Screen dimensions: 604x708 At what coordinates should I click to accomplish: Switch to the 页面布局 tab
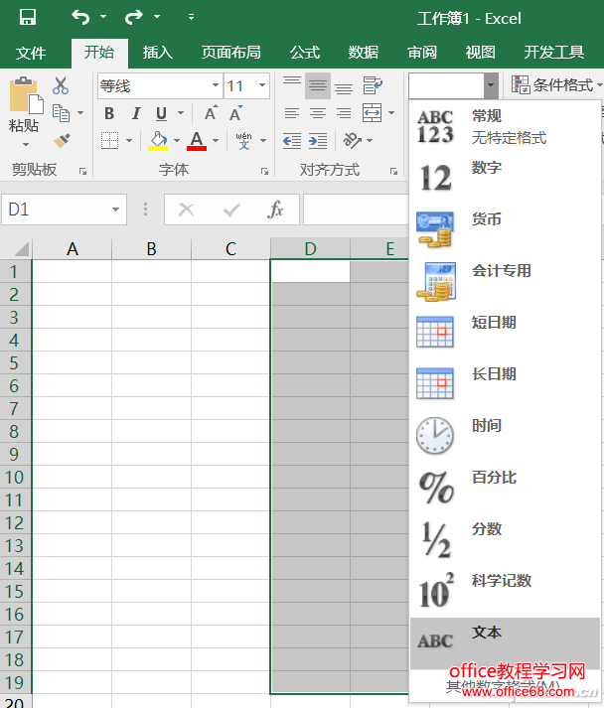230,53
